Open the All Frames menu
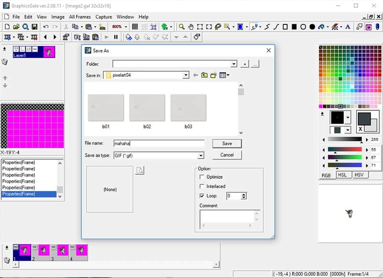This screenshot has width=383, height=278. 80,17
